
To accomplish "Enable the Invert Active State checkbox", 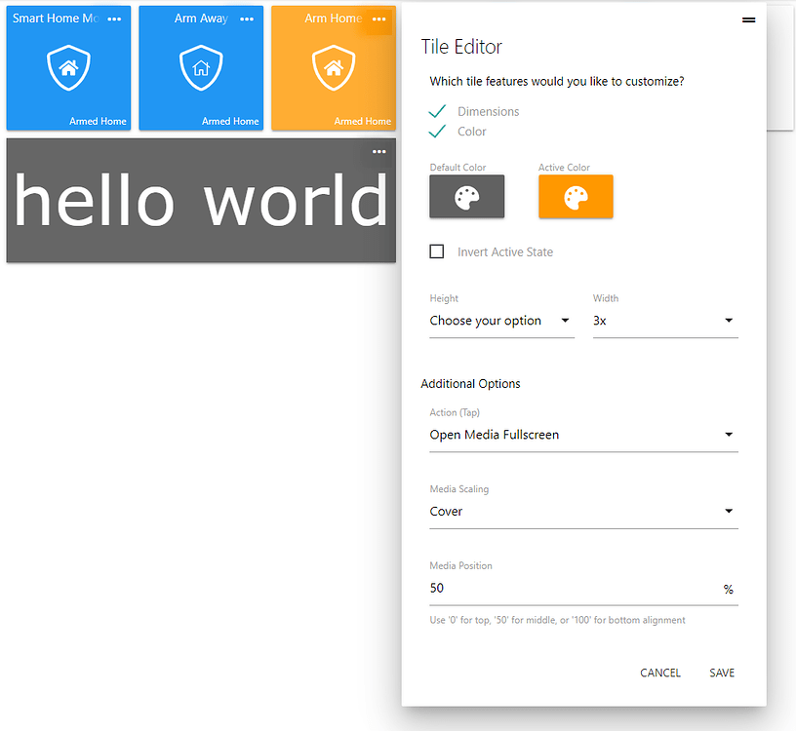I will (x=437, y=250).
